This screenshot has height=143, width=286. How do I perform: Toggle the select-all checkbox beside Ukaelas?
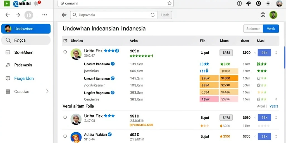(x=65, y=41)
